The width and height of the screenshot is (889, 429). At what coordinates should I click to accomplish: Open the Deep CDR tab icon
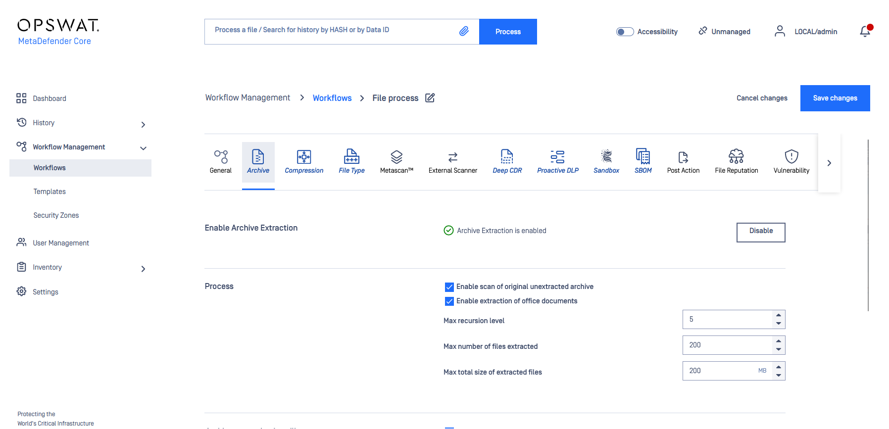507,157
